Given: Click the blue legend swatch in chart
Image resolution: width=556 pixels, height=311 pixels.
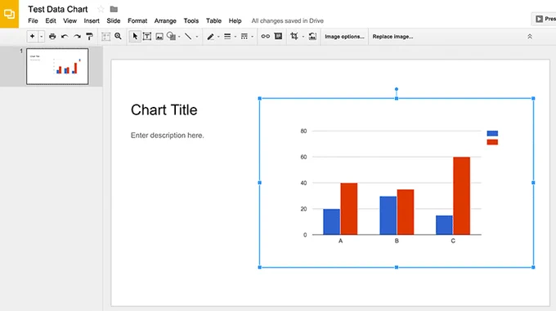Looking at the screenshot, I should tap(492, 133).
